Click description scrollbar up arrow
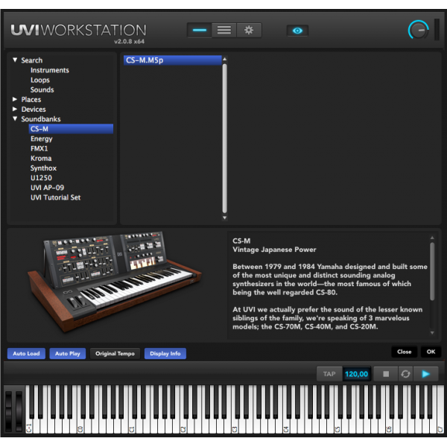The image size is (447, 447). coord(432,238)
